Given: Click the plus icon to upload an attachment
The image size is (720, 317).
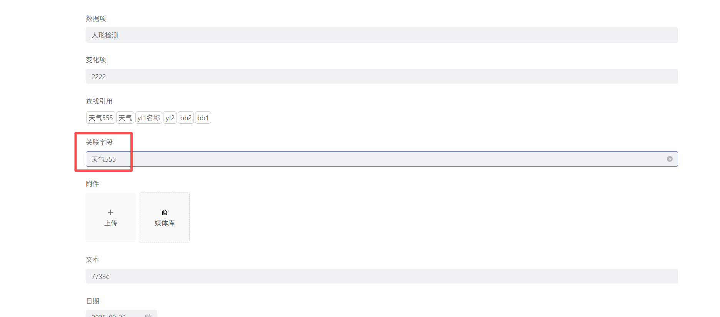Looking at the screenshot, I should click(x=111, y=212).
